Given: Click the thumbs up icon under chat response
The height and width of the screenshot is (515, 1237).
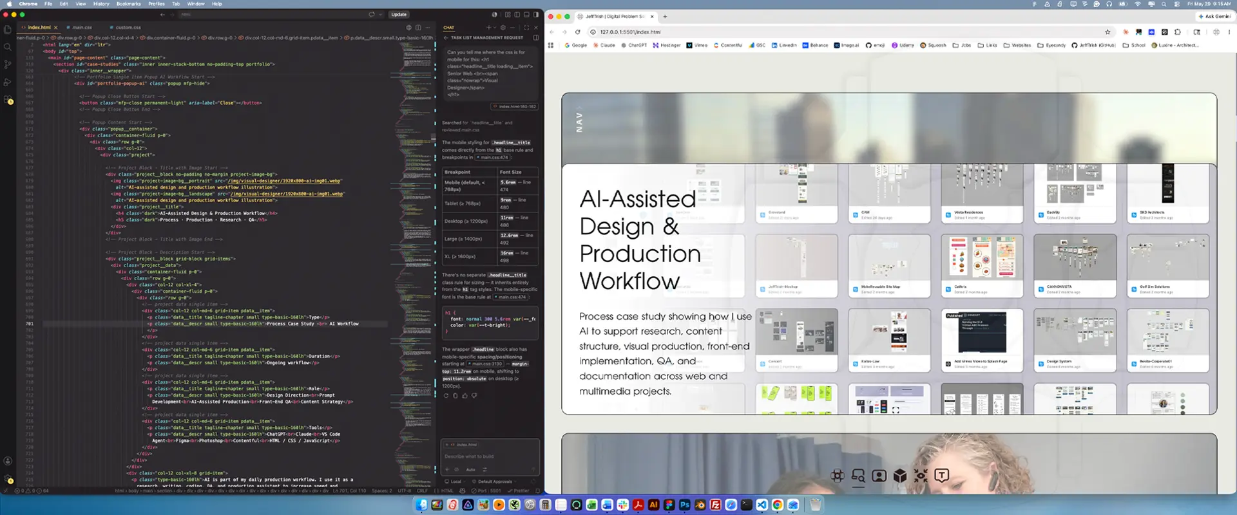Looking at the screenshot, I should (x=465, y=395).
